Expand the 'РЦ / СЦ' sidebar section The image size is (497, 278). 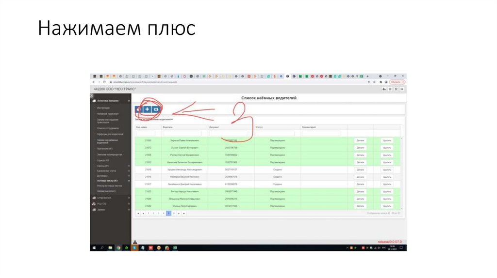pos(129,204)
